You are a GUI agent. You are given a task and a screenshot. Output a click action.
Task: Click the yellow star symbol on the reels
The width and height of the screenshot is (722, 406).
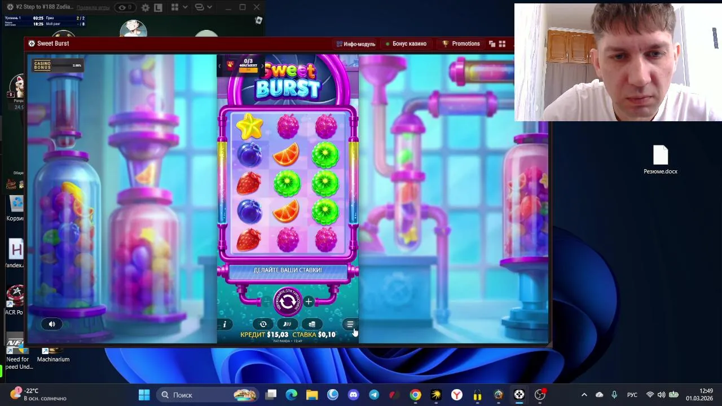click(249, 127)
